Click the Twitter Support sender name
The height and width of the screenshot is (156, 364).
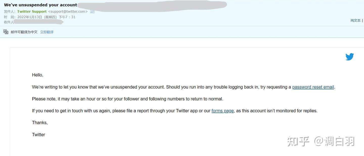click(x=32, y=12)
